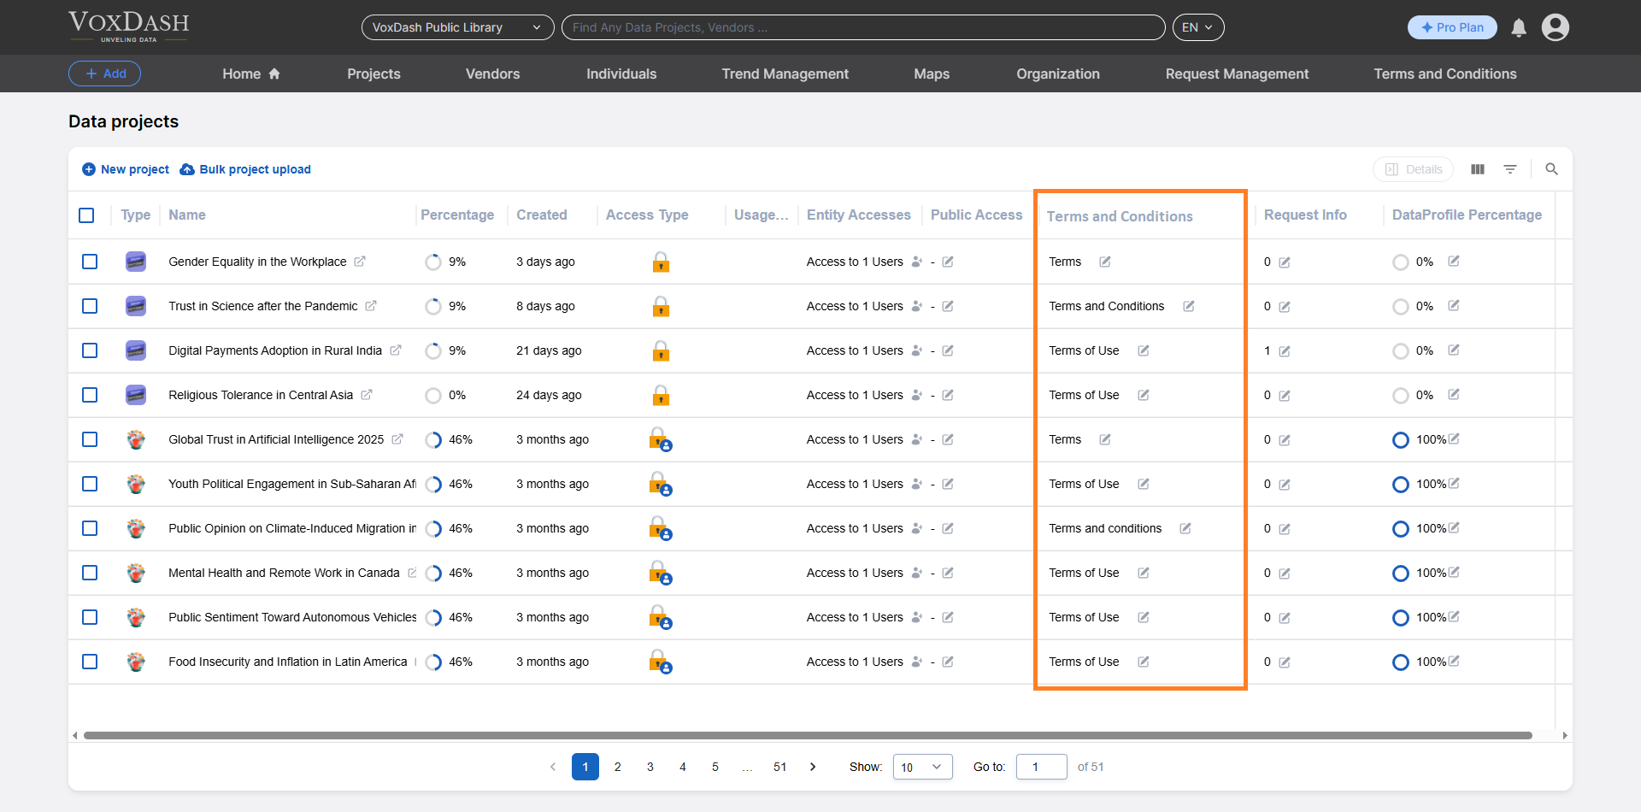Click the table search magnifier icon

pyautogui.click(x=1551, y=169)
